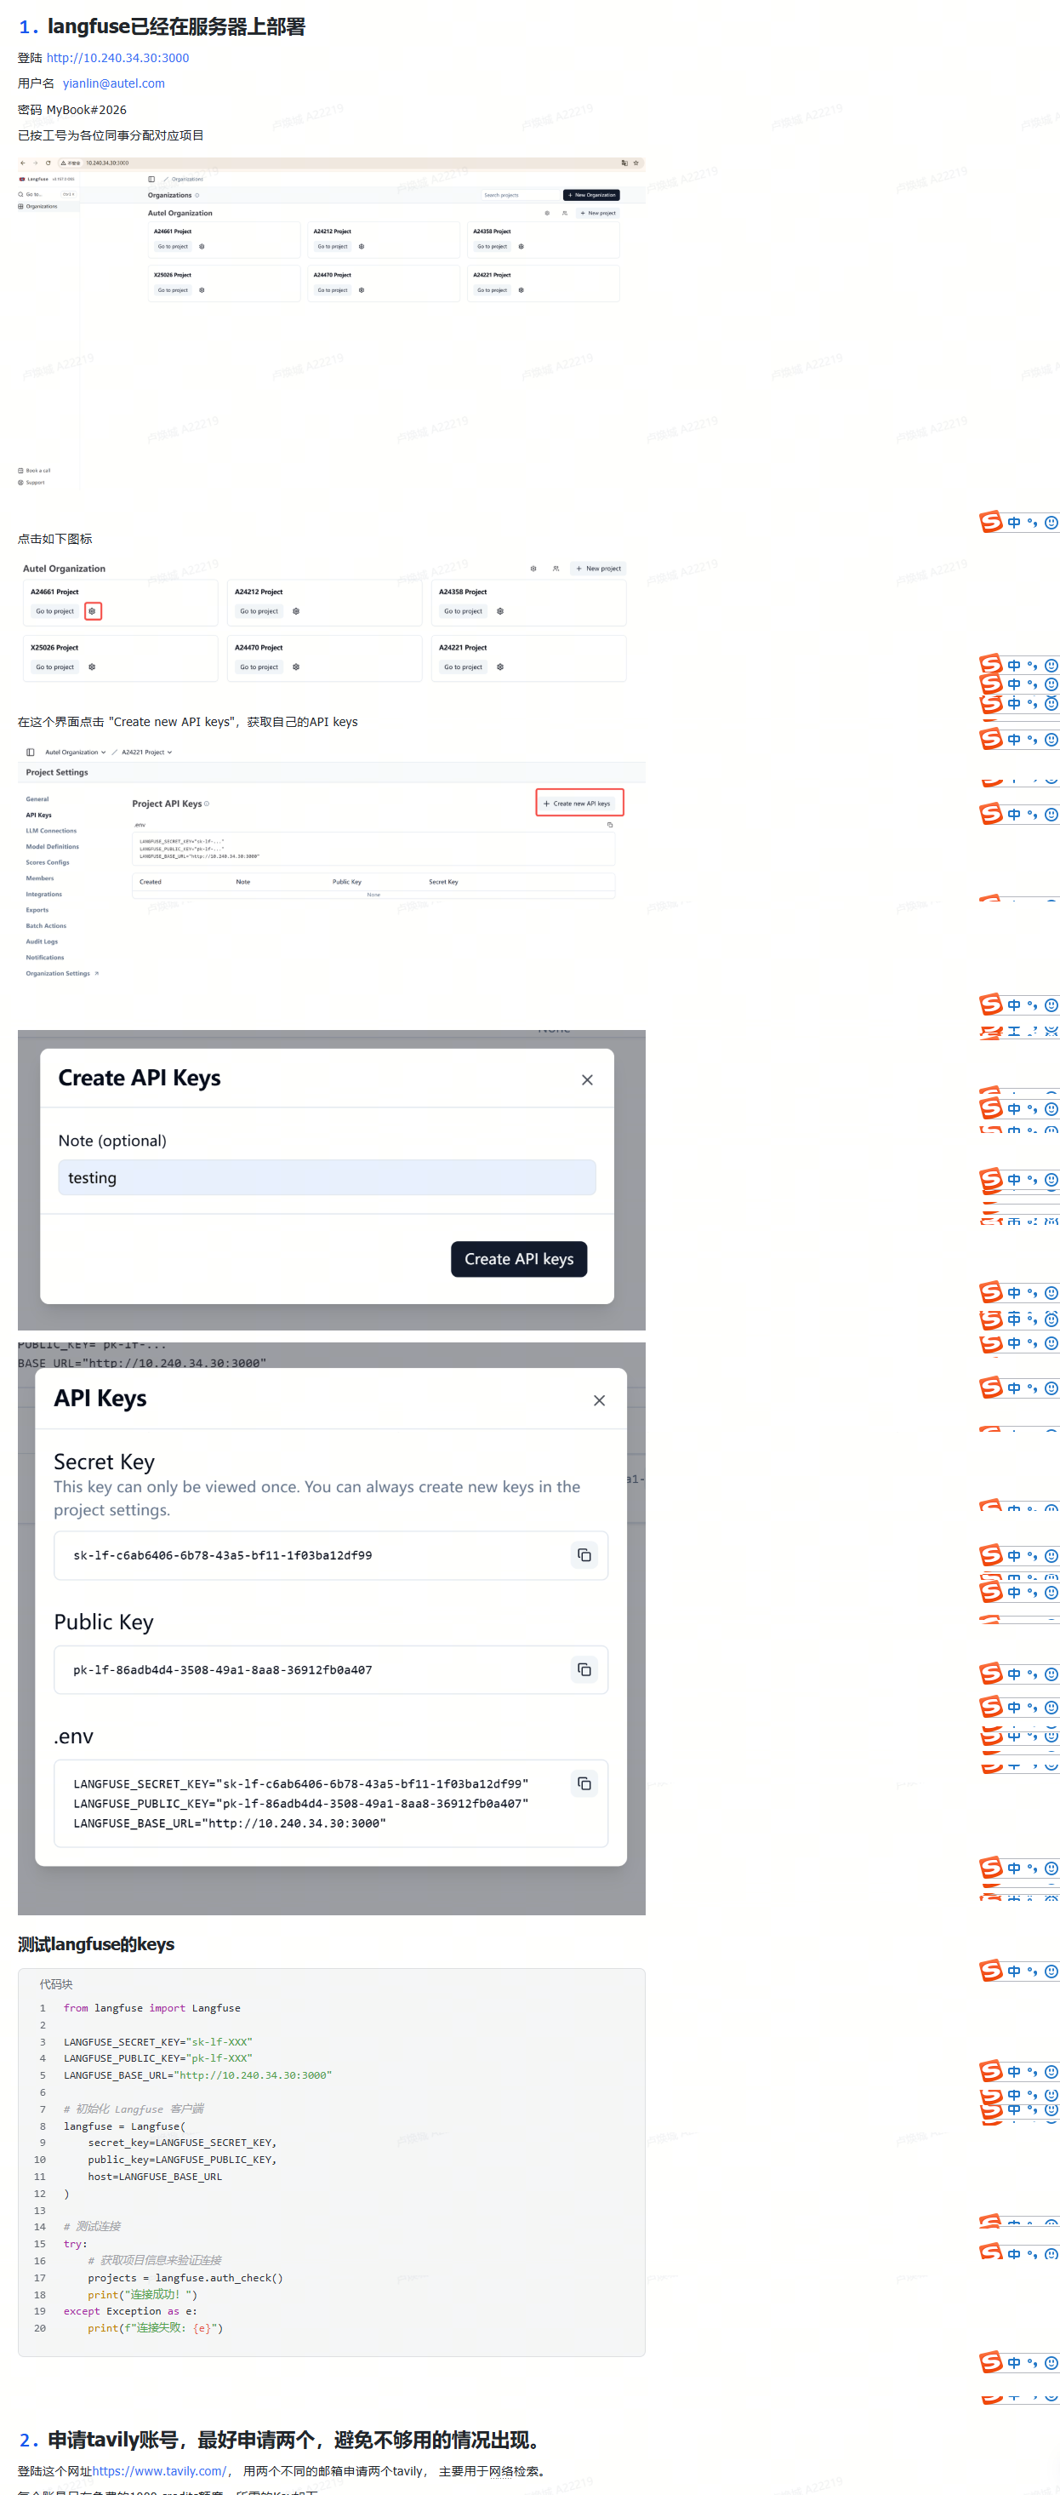
Task: Click New project in the larger Autel Organization grid
Action: point(598,569)
